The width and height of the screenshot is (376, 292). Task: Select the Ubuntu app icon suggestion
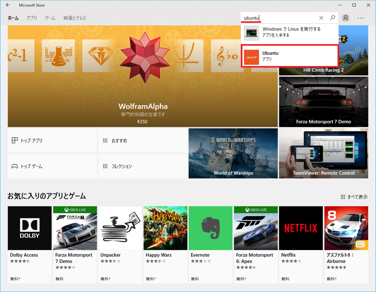(x=251, y=57)
